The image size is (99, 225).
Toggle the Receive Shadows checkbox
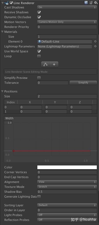[39, 12]
